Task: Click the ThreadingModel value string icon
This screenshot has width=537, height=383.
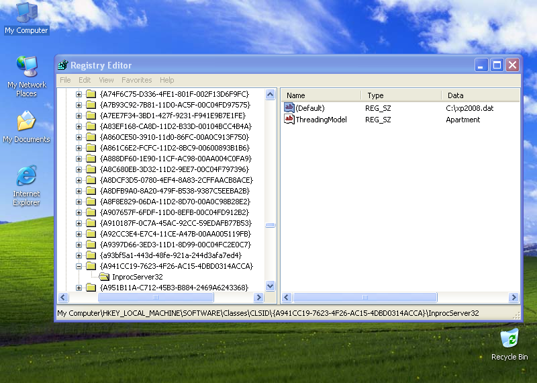Action: pos(289,120)
